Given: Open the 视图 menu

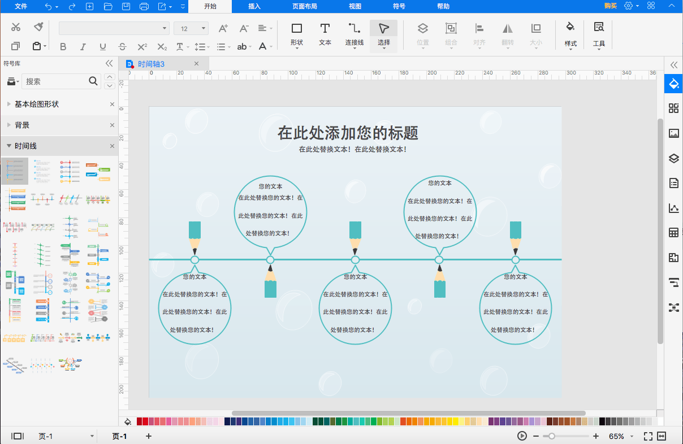Looking at the screenshot, I should (x=355, y=6).
